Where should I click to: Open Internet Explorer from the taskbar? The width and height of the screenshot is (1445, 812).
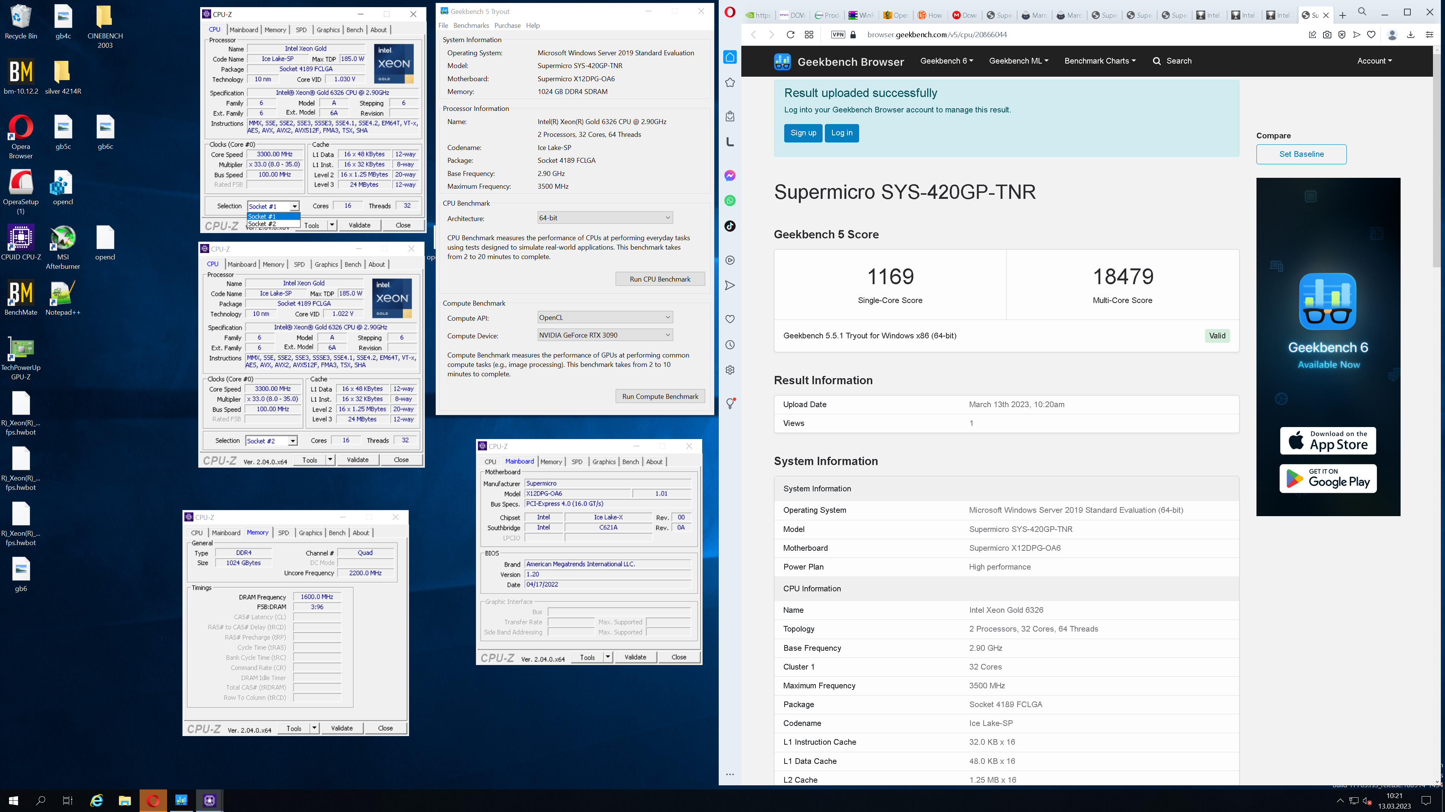[96, 801]
